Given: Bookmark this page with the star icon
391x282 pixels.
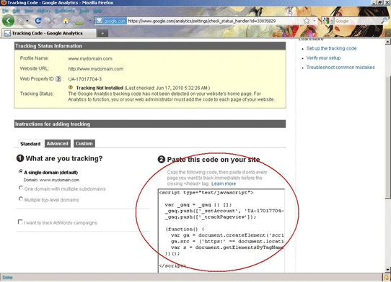Looking at the screenshot, I should pos(307,21).
